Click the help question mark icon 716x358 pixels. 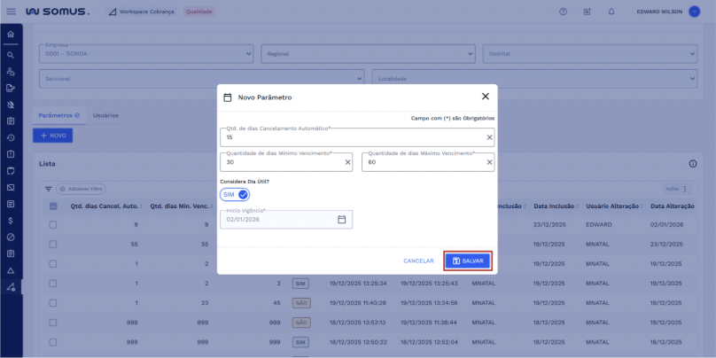tap(563, 12)
